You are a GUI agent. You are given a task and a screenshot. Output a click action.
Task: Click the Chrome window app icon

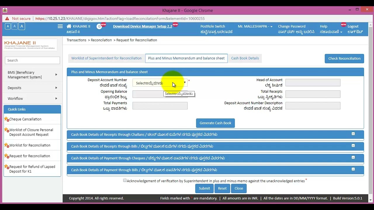pyautogui.click(x=5, y=10)
